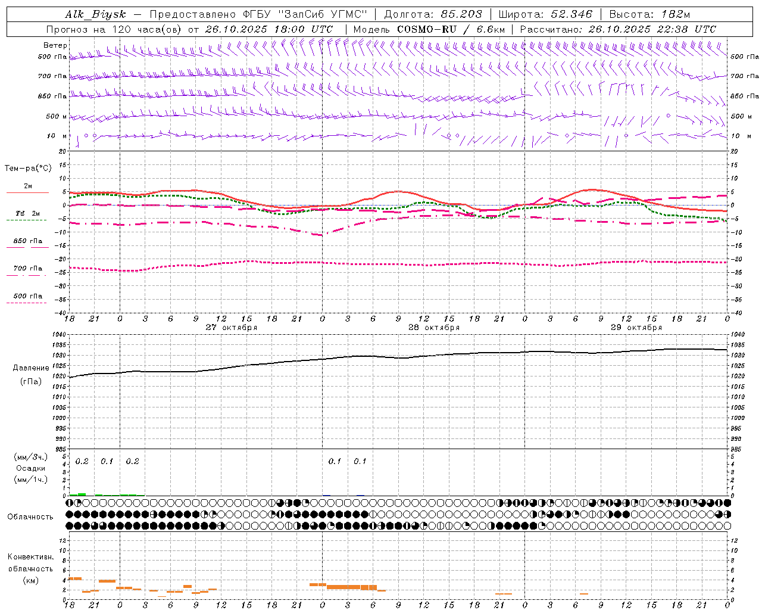Click the '700 гПа' entry in temperature legend
Image resolution: width=762 pixels, height=610 pixels.
pyautogui.click(x=27, y=269)
